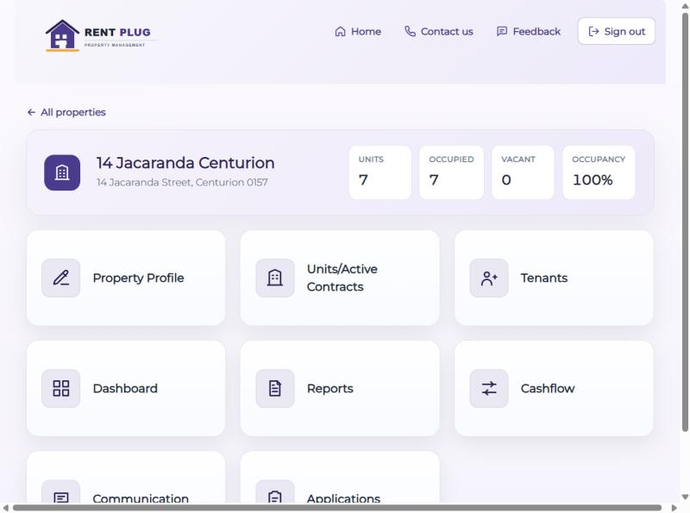Click the building icon on Units/Active Contracts
This screenshot has width=690, height=513.
pos(275,278)
